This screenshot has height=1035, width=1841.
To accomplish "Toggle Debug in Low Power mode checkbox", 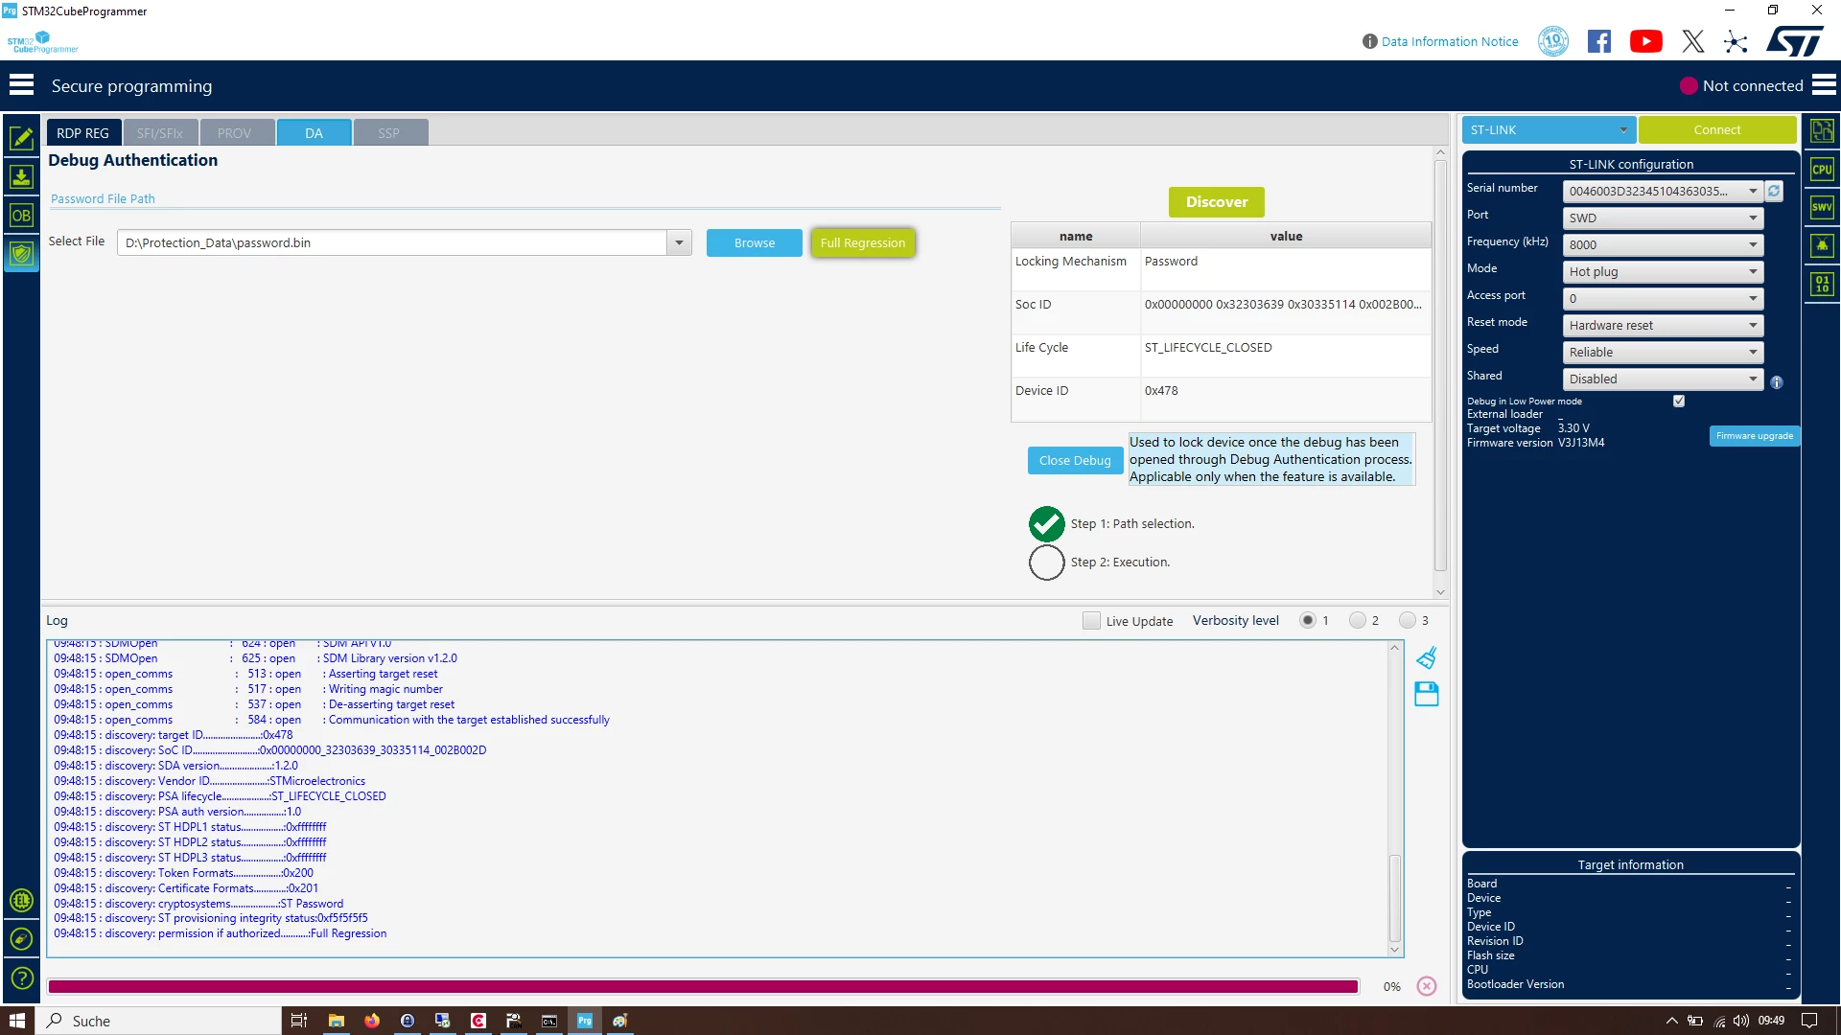I will (x=1679, y=401).
